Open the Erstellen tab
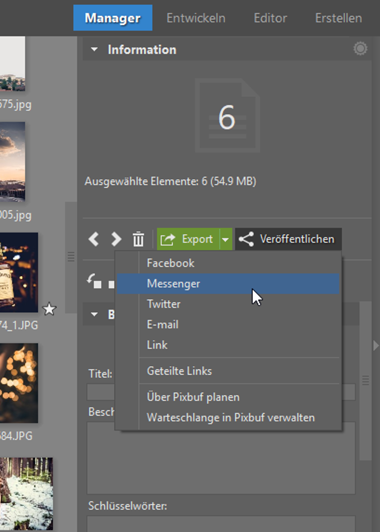The width and height of the screenshot is (380, 532). (x=338, y=18)
